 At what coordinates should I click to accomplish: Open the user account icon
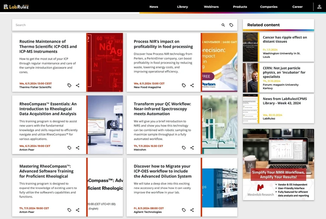(319, 7)
